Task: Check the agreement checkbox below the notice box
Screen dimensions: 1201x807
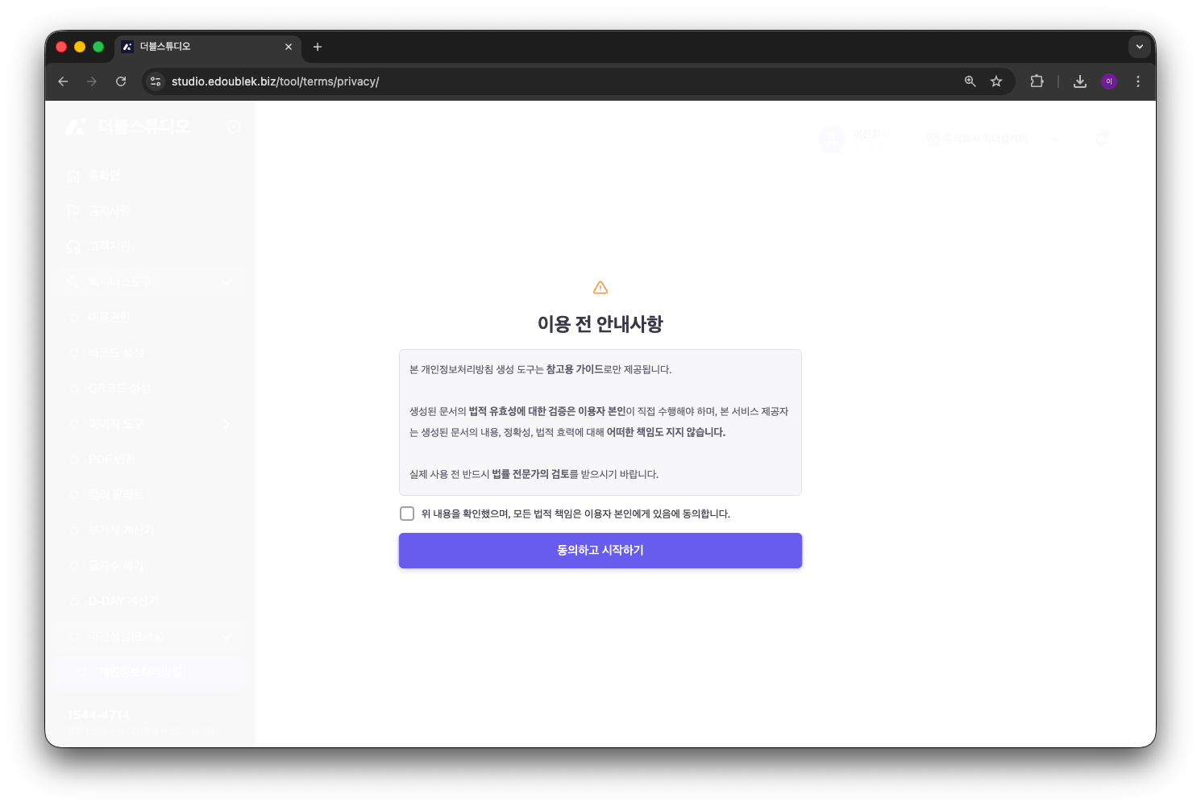Action: (x=407, y=514)
